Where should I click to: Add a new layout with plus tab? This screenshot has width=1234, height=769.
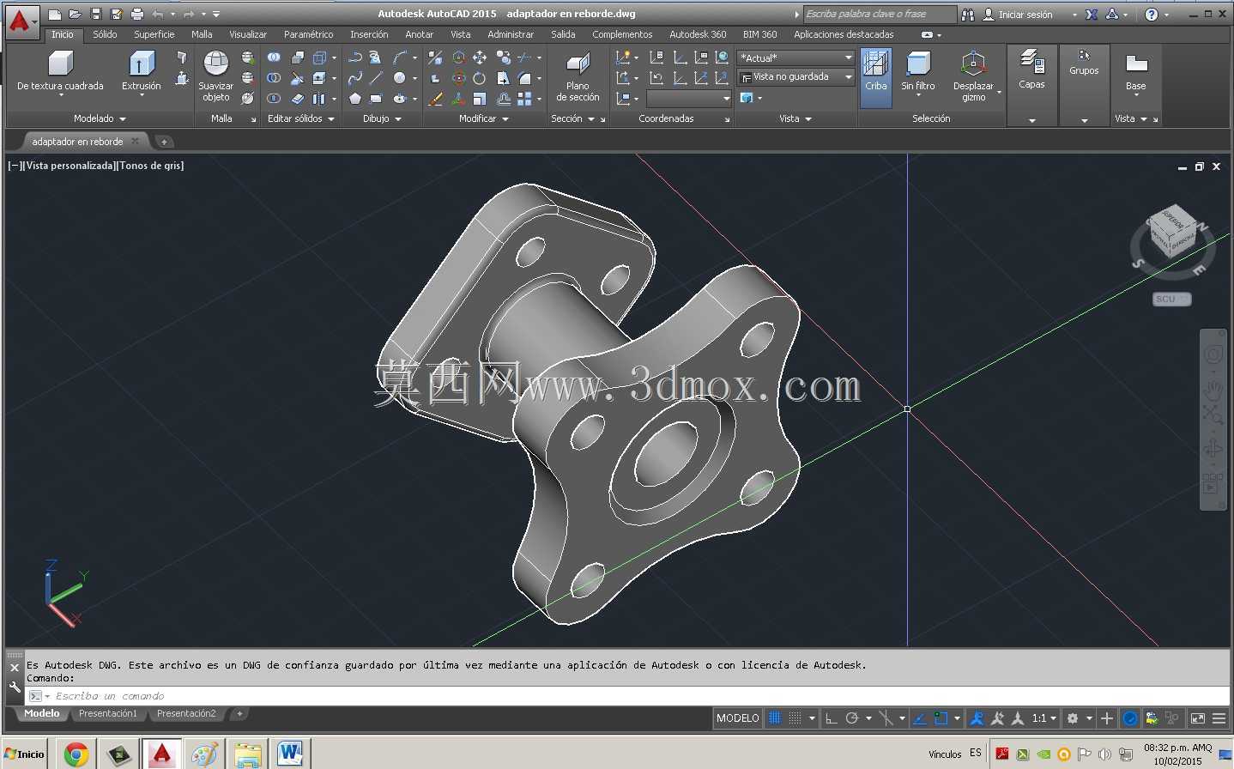[x=239, y=713]
